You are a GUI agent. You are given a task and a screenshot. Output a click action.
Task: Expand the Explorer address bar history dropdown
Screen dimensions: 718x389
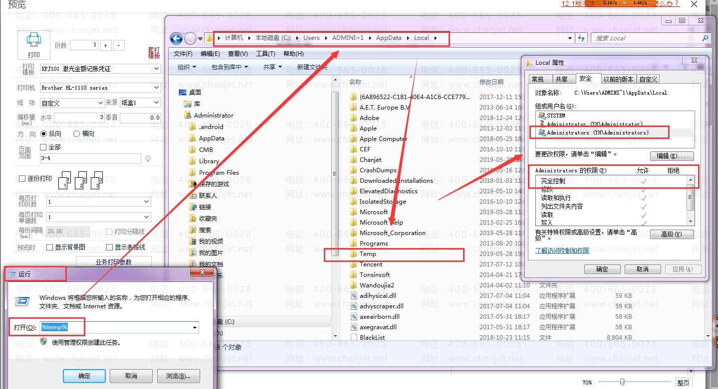570,38
